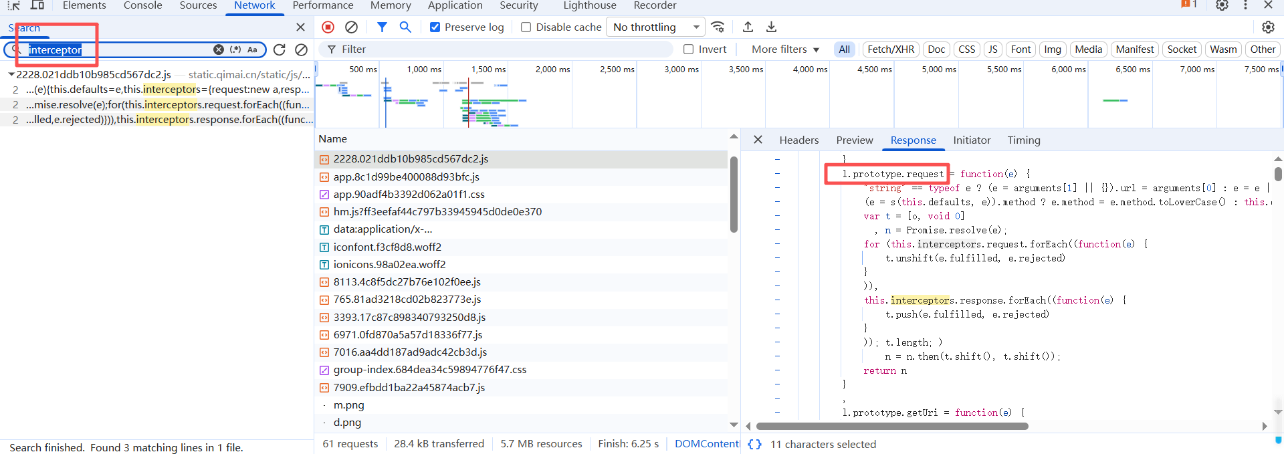Clear the network log
The height and width of the screenshot is (454, 1284).
click(351, 27)
